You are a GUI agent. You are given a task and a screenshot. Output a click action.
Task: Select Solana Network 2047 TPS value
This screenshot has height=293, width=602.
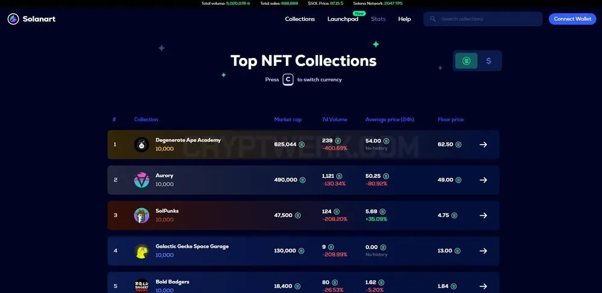coord(394,4)
